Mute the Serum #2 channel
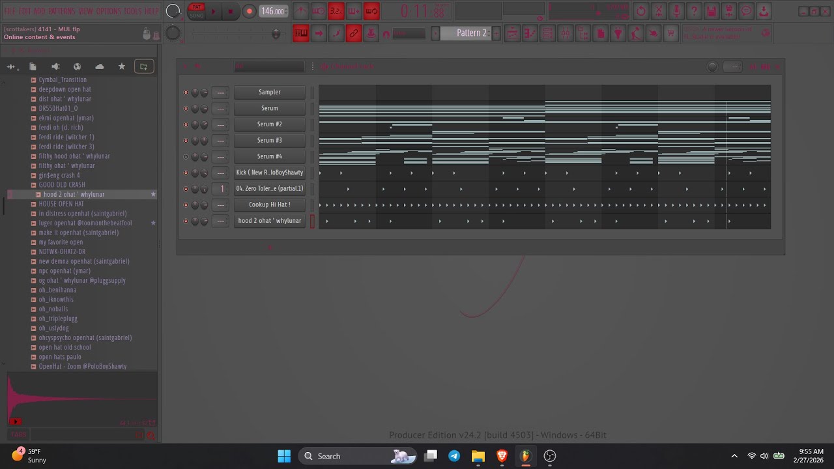This screenshot has width=834, height=469. click(186, 124)
